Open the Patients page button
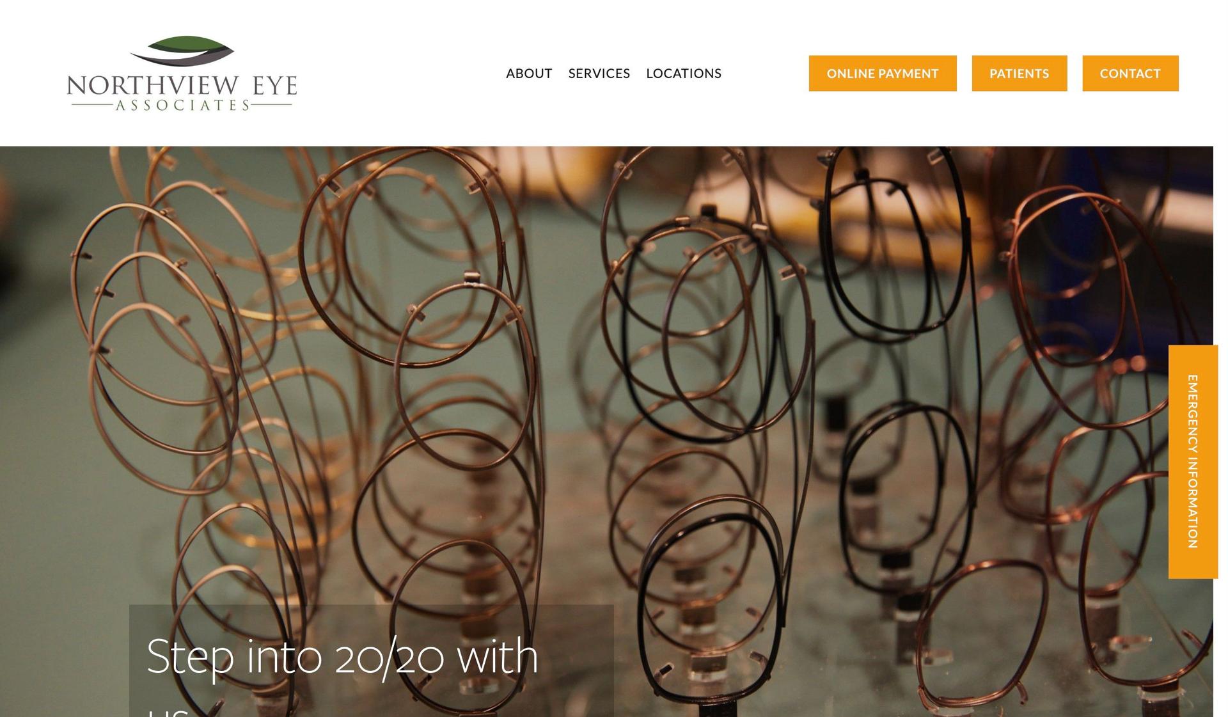This screenshot has width=1228, height=717. 1019,74
